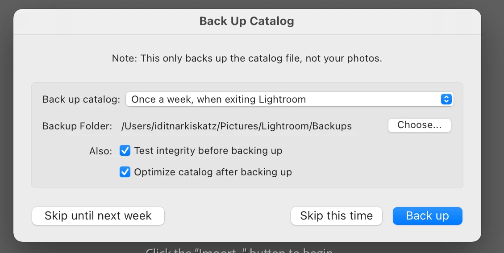This screenshot has height=253, width=504.
Task: Click Choose... to change backup folder
Action: point(419,125)
